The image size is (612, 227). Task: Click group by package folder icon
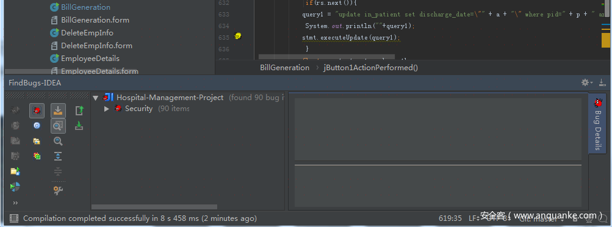(37, 141)
